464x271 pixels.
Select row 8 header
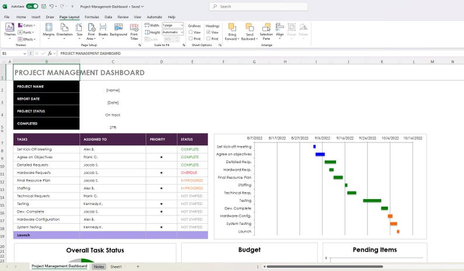click(3, 151)
